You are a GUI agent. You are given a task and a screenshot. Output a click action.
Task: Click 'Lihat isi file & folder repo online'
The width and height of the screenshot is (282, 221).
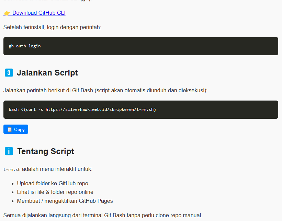pyautogui.click(x=55, y=192)
